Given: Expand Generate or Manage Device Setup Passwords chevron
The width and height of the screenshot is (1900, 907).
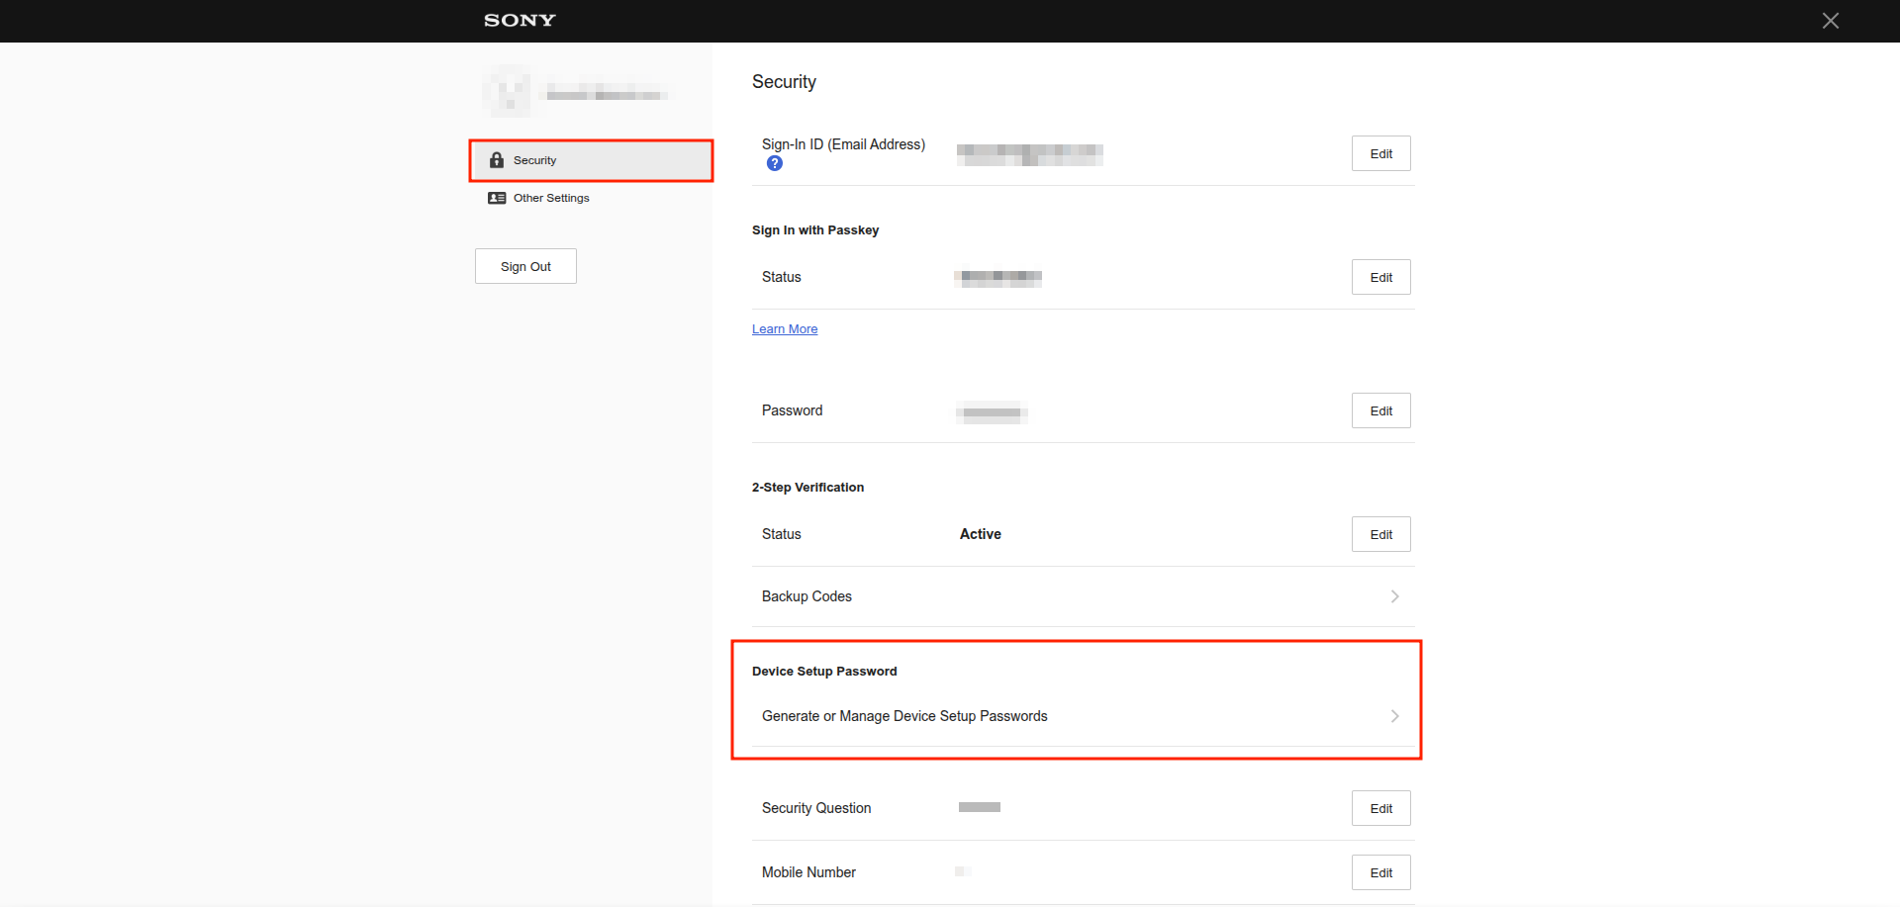Looking at the screenshot, I should pos(1394,716).
